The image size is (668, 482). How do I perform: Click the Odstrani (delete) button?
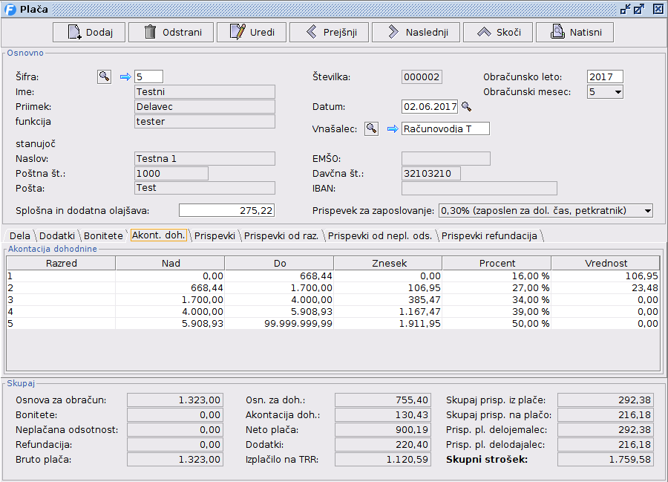point(171,33)
